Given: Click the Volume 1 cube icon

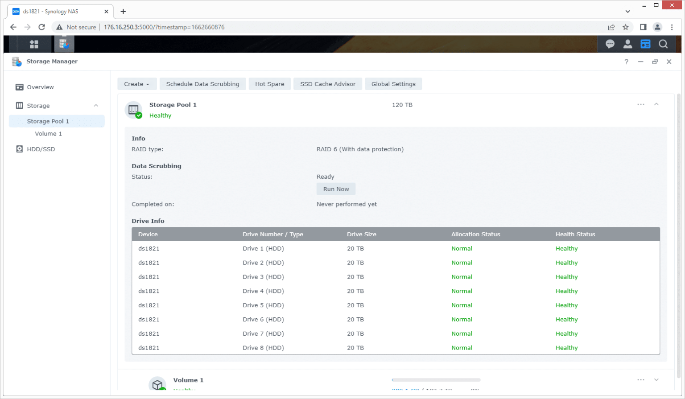Looking at the screenshot, I should pyautogui.click(x=157, y=384).
